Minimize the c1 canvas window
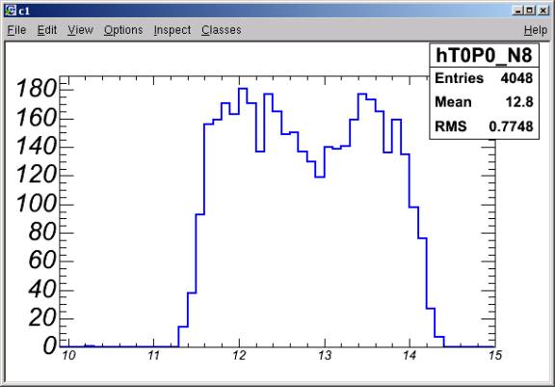Viewport: 555px width, 387px height. click(x=517, y=11)
